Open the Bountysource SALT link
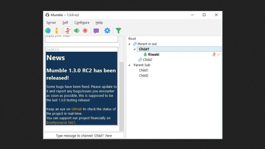This screenshot has width=265, height=149. pos(60,123)
